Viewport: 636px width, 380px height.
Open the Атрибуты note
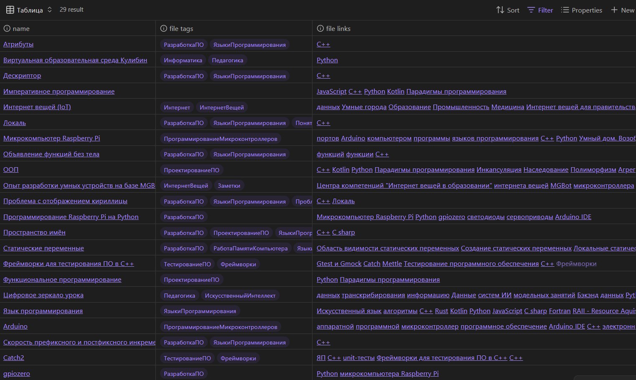coord(18,44)
